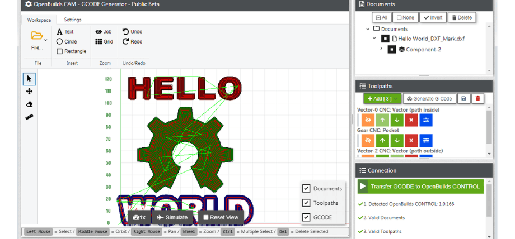Screen dimensions: 515x239
Task: Click 'Vector-0 CNC: Vector (path inside)' label
Action: tap(398, 110)
